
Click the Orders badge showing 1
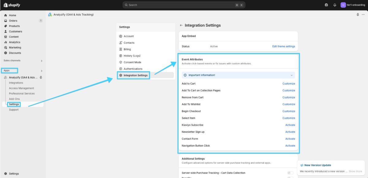[x=40, y=21]
